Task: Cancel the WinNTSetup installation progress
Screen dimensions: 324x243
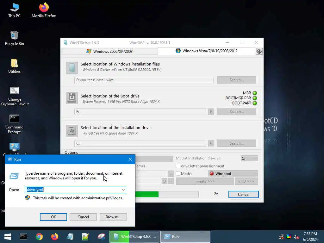Action: pyautogui.click(x=243, y=195)
